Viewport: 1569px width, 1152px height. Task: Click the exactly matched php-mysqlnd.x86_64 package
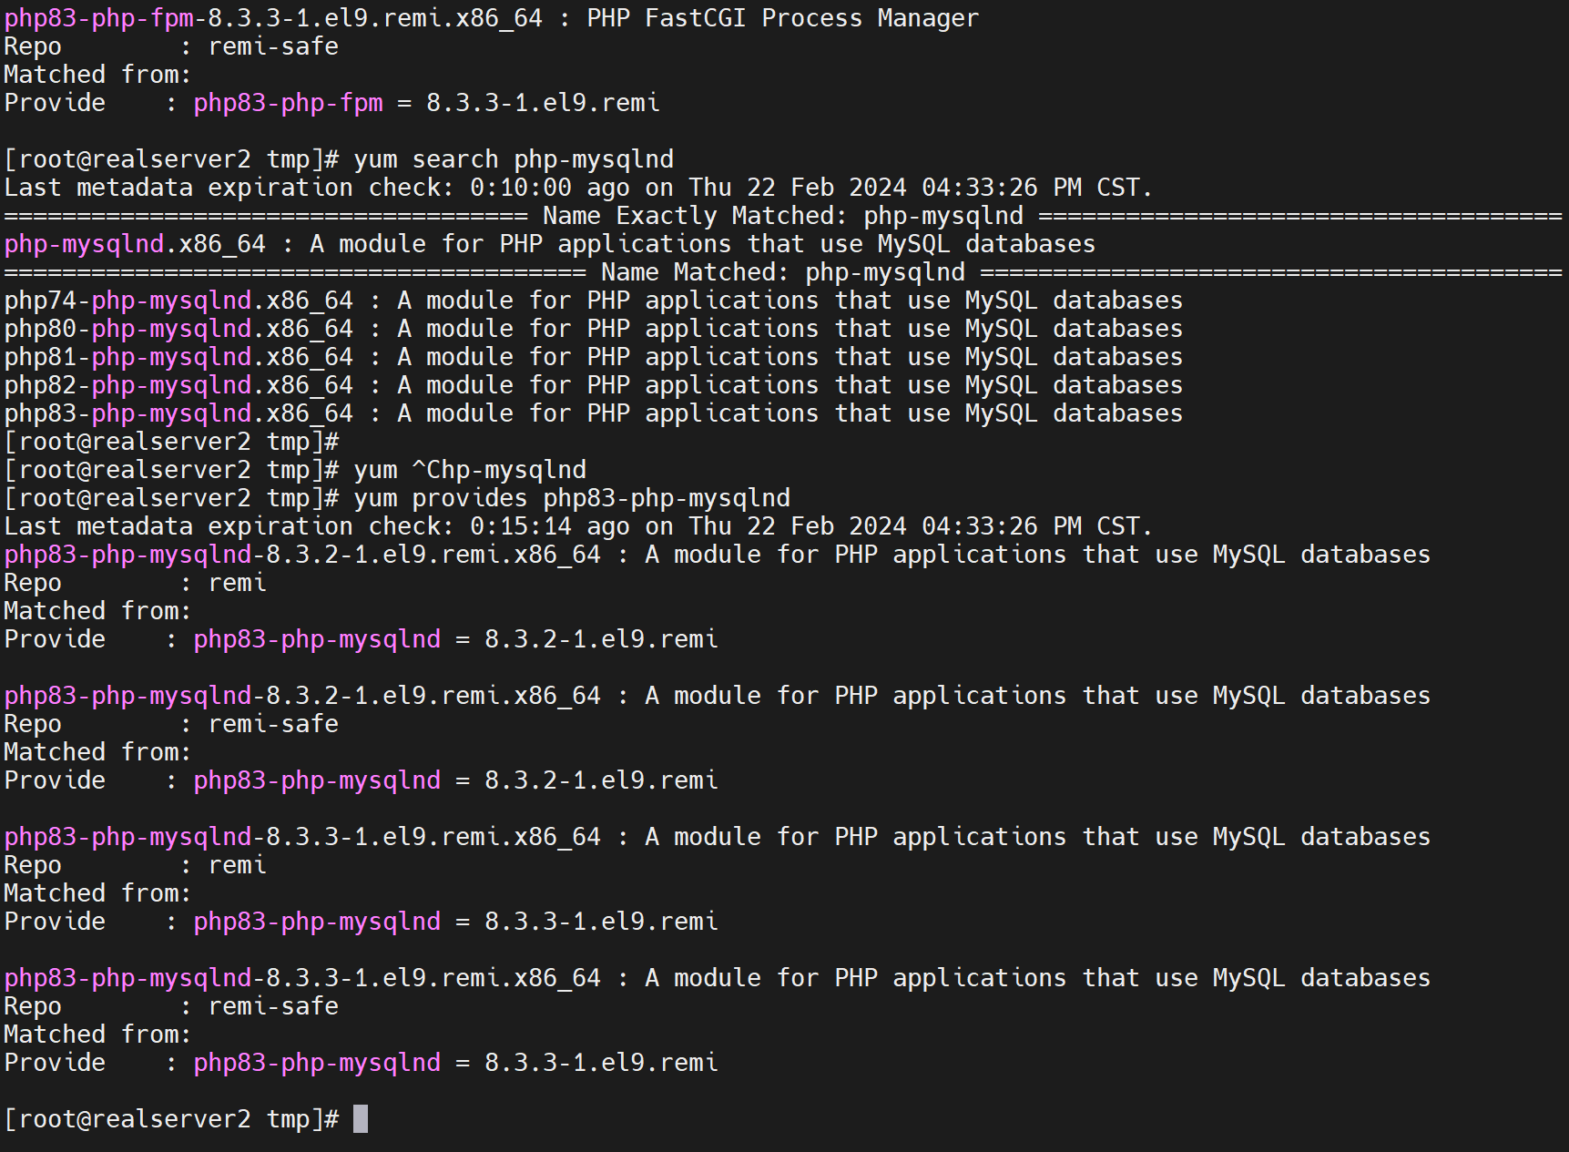point(135,244)
